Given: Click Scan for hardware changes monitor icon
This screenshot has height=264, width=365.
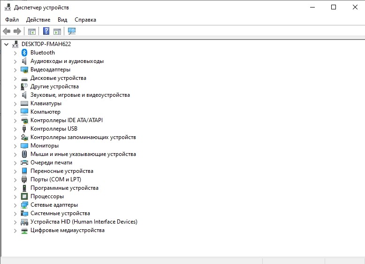Looking at the screenshot, I should tap(72, 31).
